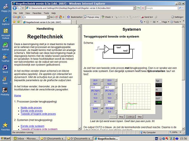Click the Go button on Google toolbar
The image size is (189, 141).
coord(51,17)
